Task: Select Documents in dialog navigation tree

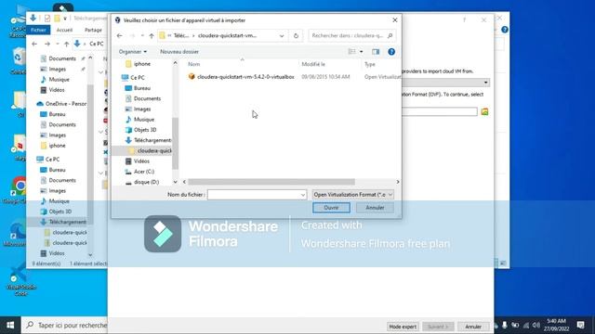Action: click(147, 98)
